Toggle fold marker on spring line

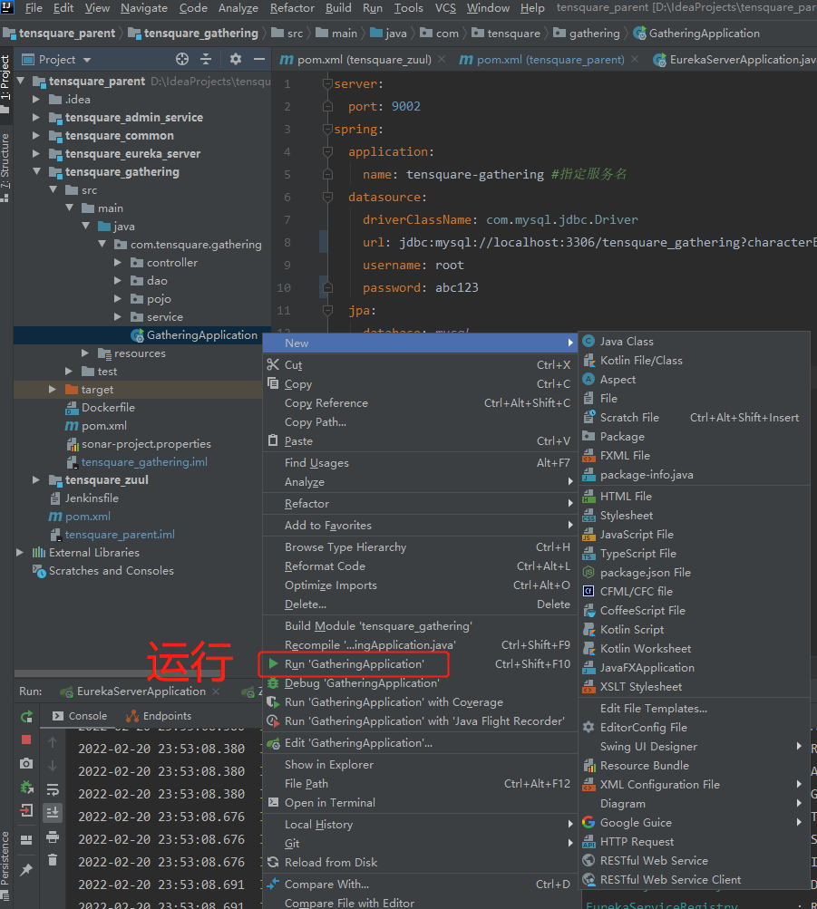[327, 129]
